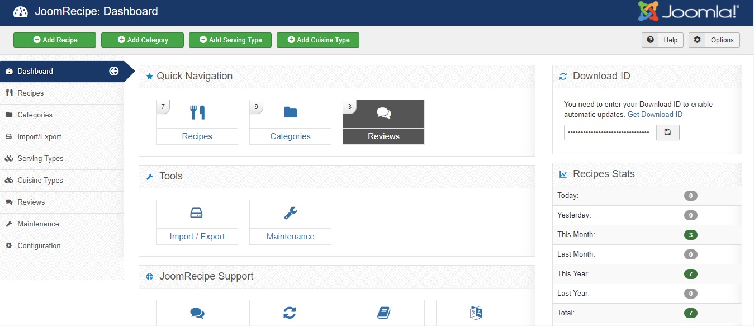Click the Maintenance tools link

point(290,237)
